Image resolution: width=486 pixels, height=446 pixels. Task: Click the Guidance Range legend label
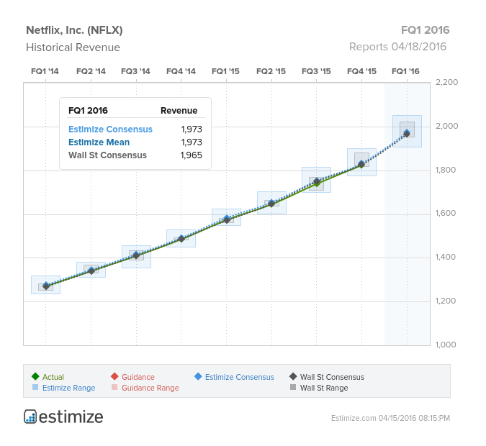pyautogui.click(x=150, y=388)
